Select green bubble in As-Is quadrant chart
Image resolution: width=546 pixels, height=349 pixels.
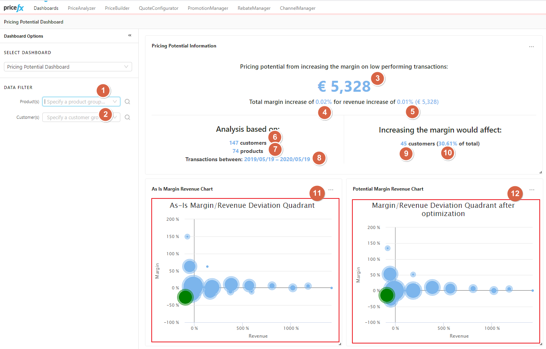[185, 297]
